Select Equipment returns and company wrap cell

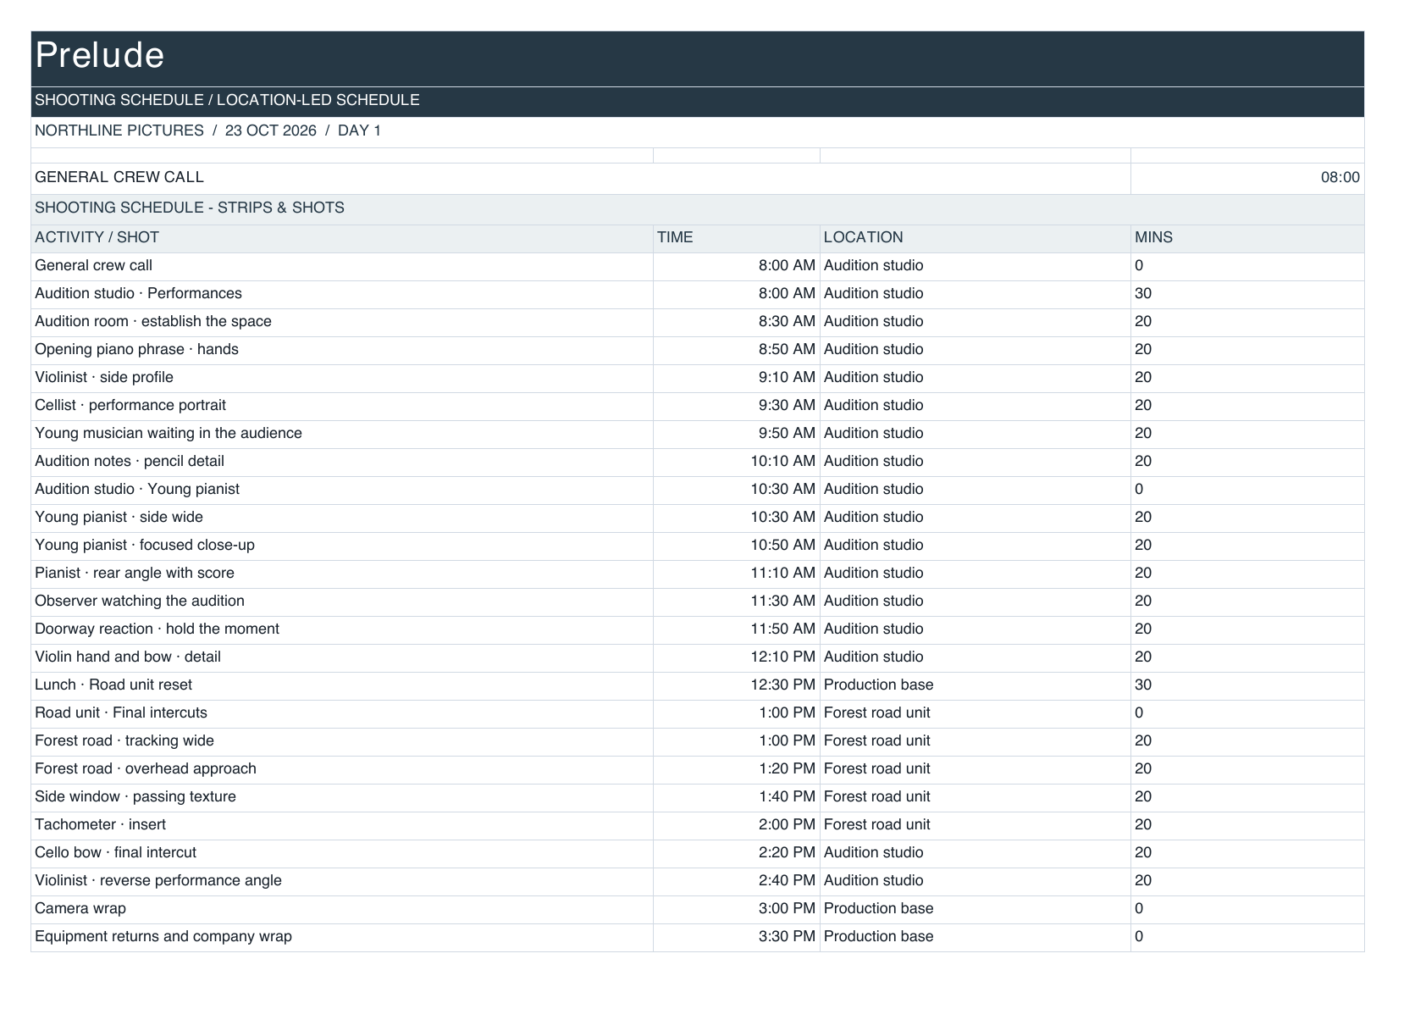click(x=342, y=937)
